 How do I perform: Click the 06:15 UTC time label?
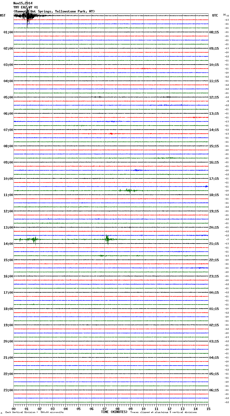pyautogui.click(x=214, y=390)
